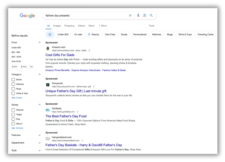The image size is (225, 162).
Task: Select Under $20 in sidebar price list
Action: (16, 48)
